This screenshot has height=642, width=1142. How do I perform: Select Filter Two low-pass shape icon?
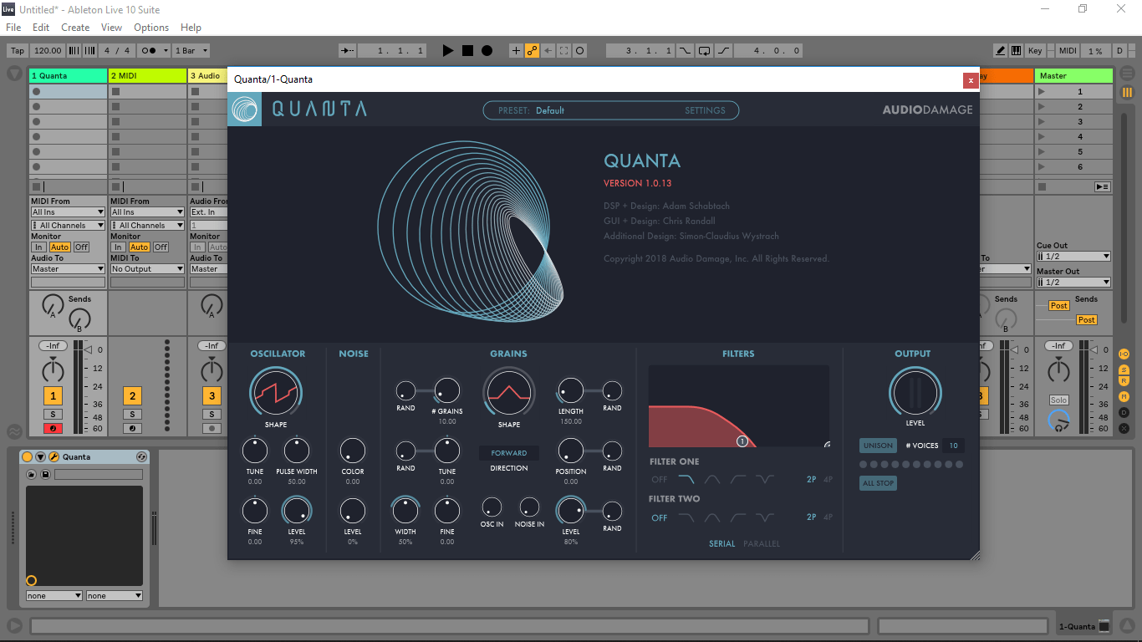(686, 517)
